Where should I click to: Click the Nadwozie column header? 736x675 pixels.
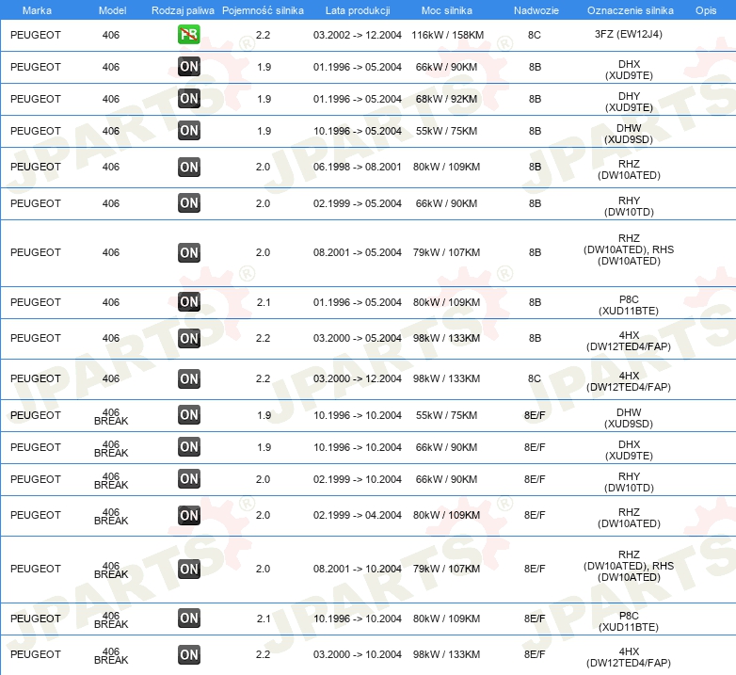pyautogui.click(x=535, y=9)
